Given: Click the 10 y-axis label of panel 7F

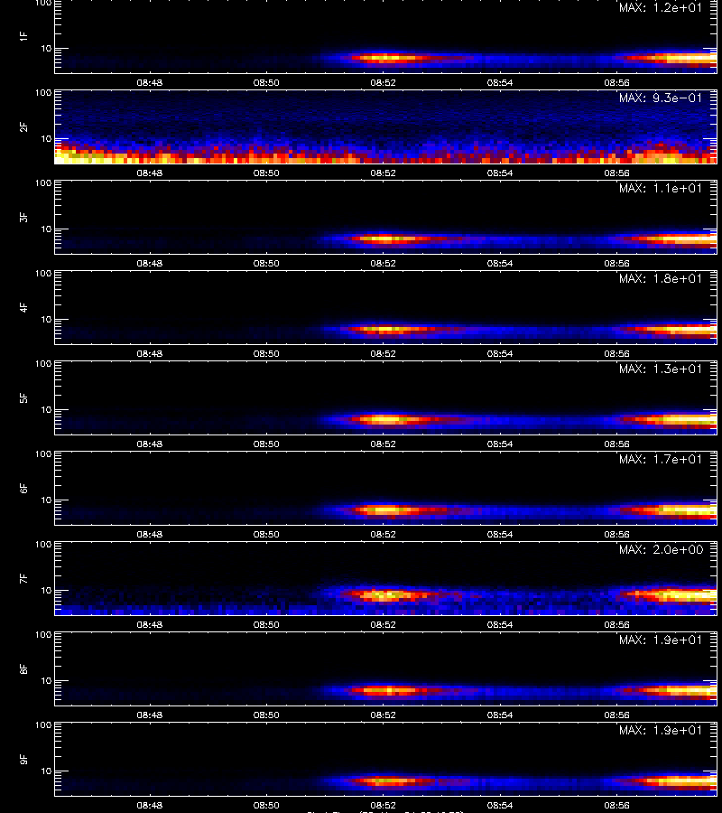Looking at the screenshot, I should [46, 590].
